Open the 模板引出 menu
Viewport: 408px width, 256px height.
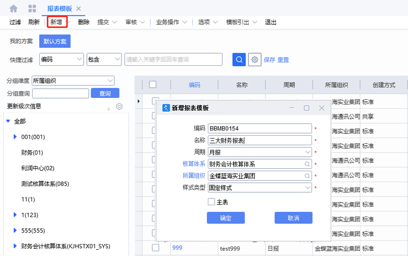pyautogui.click(x=241, y=22)
